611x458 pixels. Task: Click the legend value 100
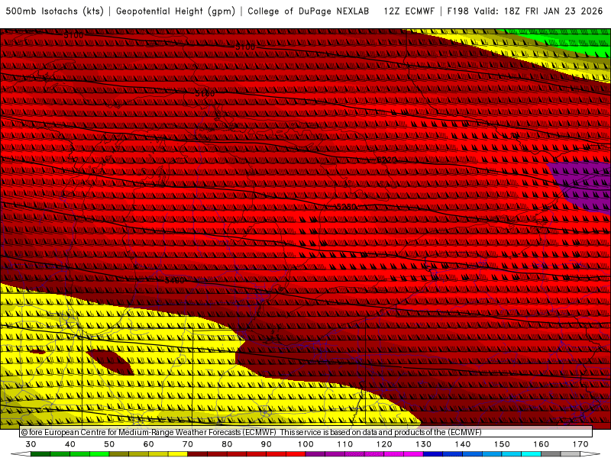[x=306, y=444]
